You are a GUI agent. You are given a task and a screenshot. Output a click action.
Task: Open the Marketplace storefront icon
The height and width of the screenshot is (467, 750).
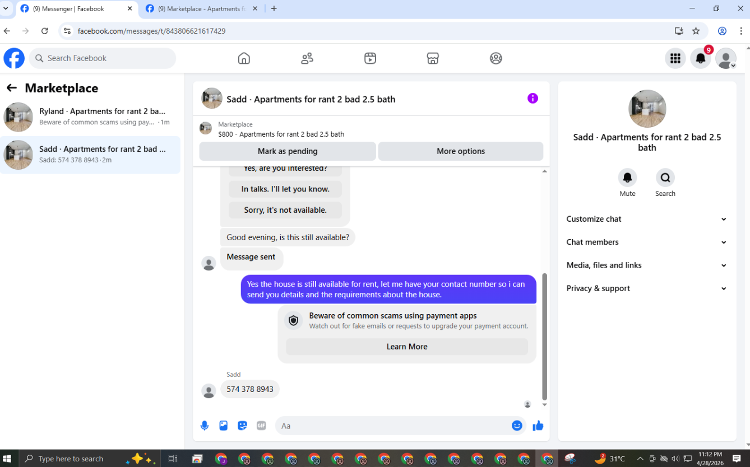coord(433,58)
